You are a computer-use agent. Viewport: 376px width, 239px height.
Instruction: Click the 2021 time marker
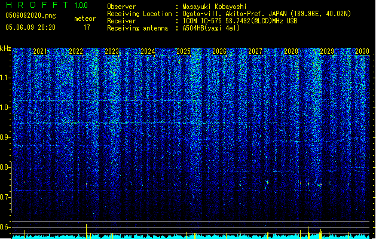click(x=40, y=51)
